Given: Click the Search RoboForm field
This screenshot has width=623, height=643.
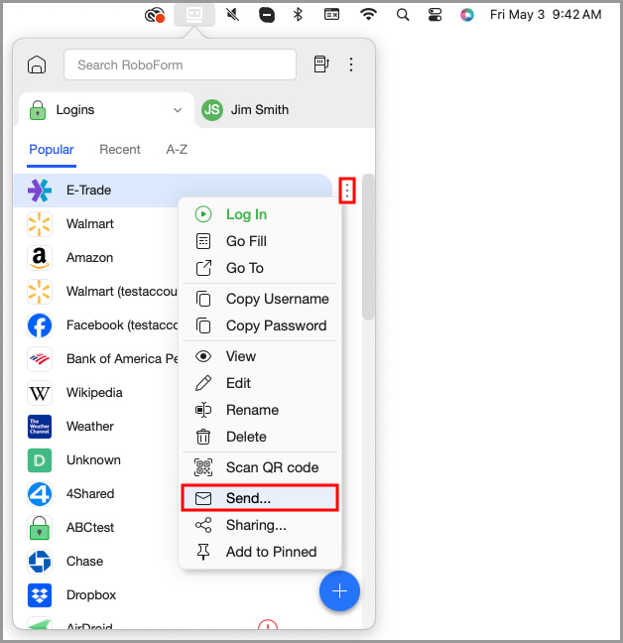Looking at the screenshot, I should (180, 64).
